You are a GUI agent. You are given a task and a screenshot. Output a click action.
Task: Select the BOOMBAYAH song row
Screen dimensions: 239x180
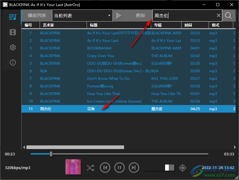129,48
